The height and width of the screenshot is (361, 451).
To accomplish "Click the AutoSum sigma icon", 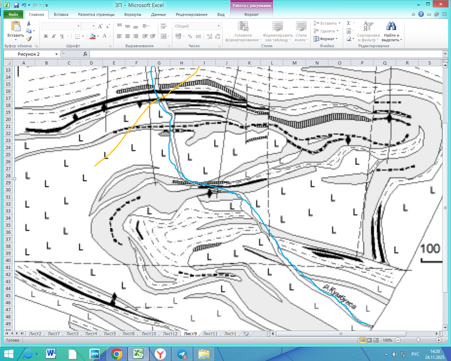I will tap(348, 23).
